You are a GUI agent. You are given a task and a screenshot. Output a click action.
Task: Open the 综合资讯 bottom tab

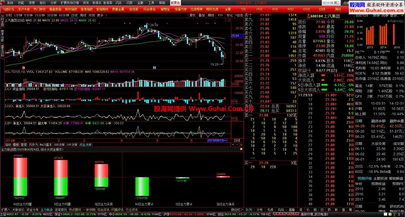103,210
